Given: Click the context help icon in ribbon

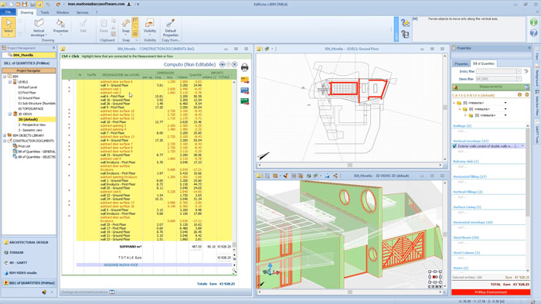Looking at the screenshot, I should 405,23.
